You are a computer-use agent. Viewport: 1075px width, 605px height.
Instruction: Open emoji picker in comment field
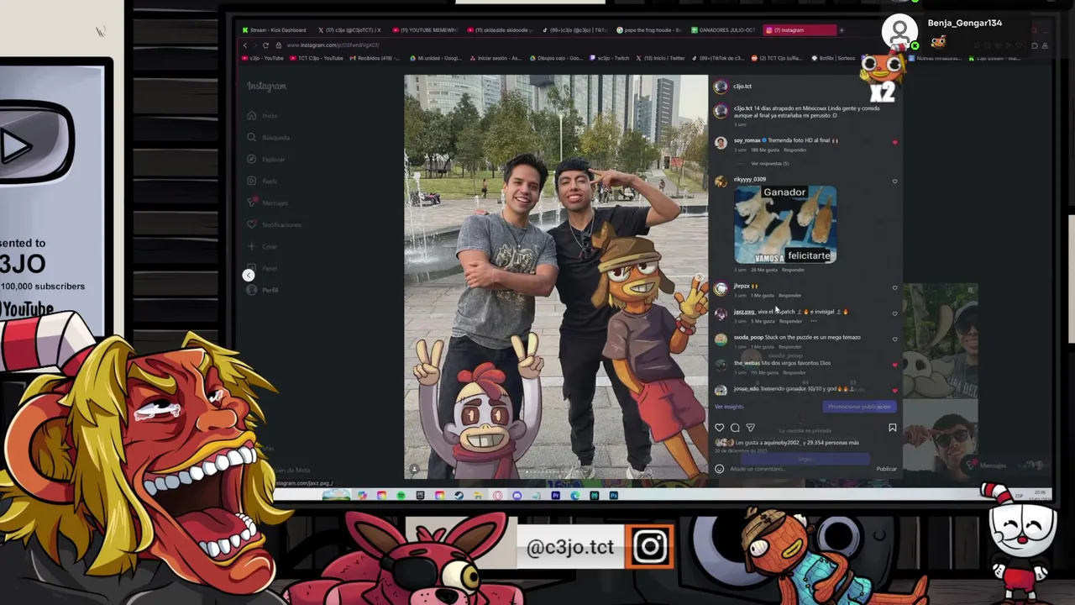tap(719, 469)
